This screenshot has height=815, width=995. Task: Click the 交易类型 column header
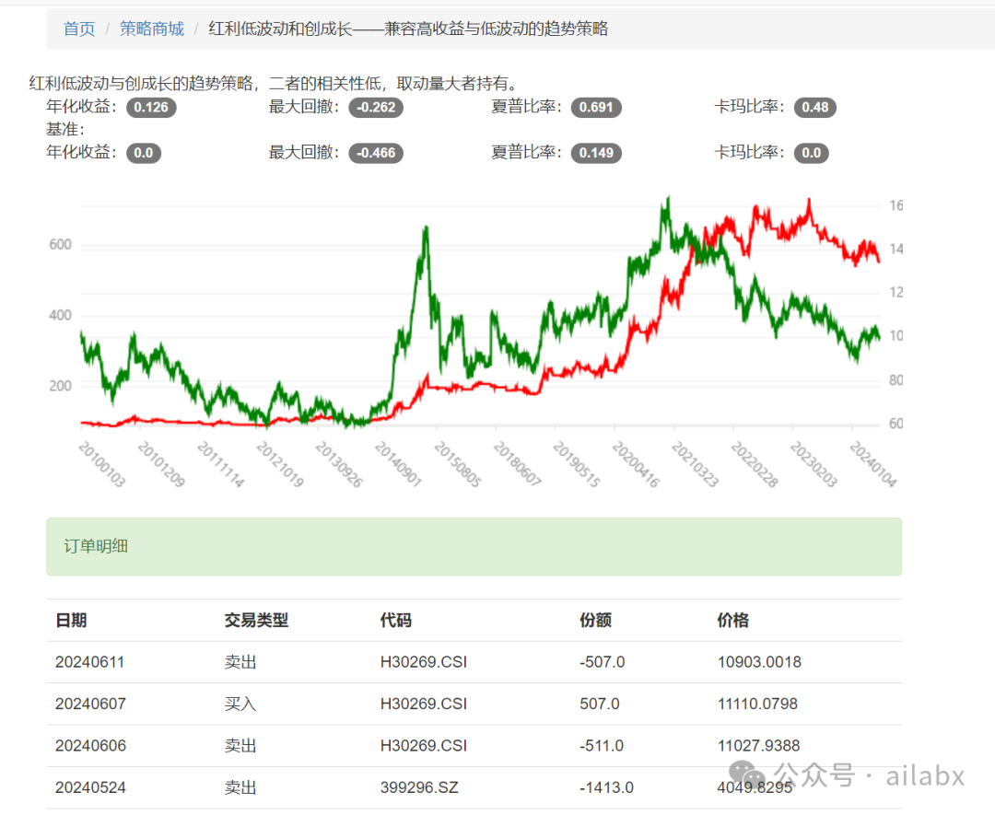[x=256, y=620]
